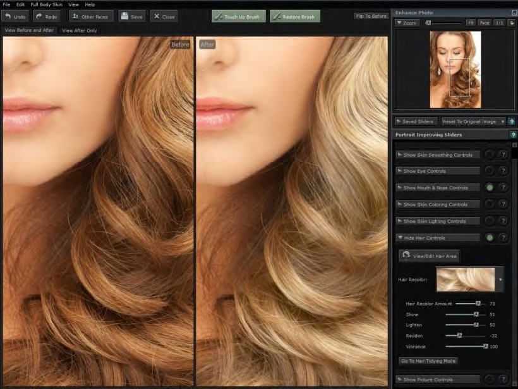Click the Vibrance slider handle
518x389 pixels.
pos(485,346)
